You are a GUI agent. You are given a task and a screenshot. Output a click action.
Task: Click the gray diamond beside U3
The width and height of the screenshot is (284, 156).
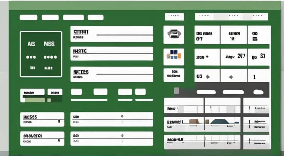[208, 77]
